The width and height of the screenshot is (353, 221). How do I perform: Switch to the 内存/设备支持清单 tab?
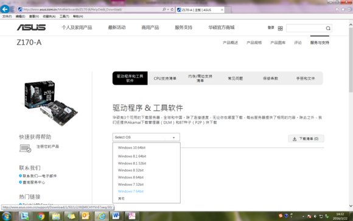[x=200, y=78]
